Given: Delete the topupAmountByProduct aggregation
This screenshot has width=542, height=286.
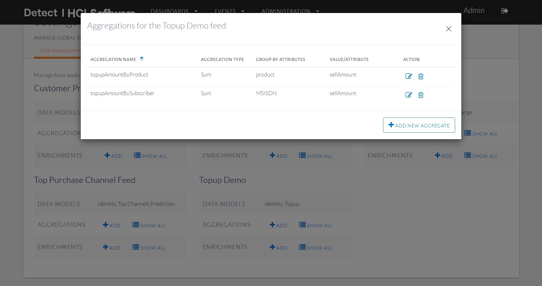Looking at the screenshot, I should tap(421, 76).
